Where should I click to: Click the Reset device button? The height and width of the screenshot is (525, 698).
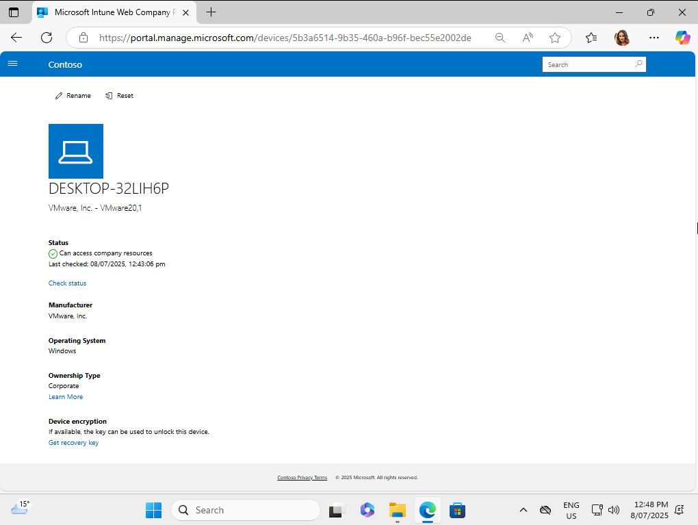click(120, 96)
